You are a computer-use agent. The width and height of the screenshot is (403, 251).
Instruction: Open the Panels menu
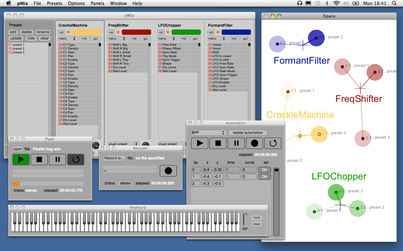[x=97, y=3]
